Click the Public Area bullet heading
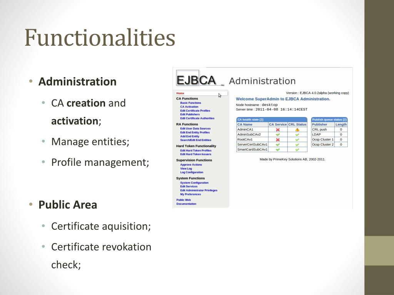The height and width of the screenshot is (295, 394). pos(68,205)
